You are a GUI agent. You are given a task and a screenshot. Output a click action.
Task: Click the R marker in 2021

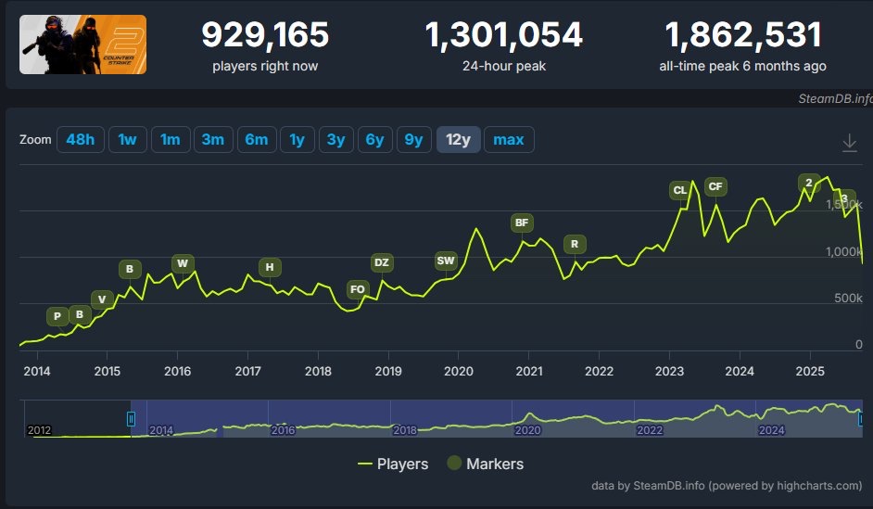pyautogui.click(x=575, y=244)
